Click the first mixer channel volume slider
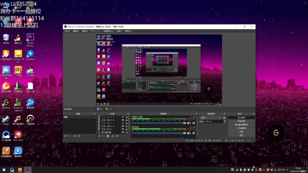 159,123
